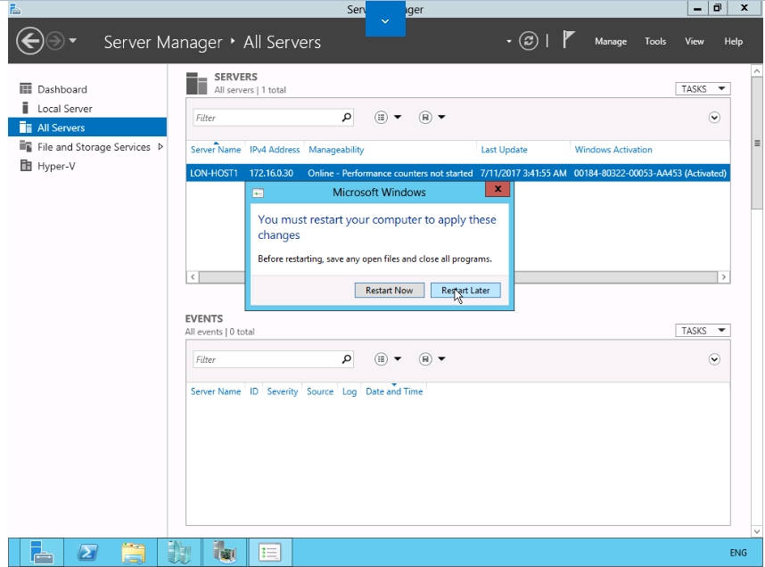The image size is (765, 567).
Task: Open the notifications flag
Action: [568, 39]
